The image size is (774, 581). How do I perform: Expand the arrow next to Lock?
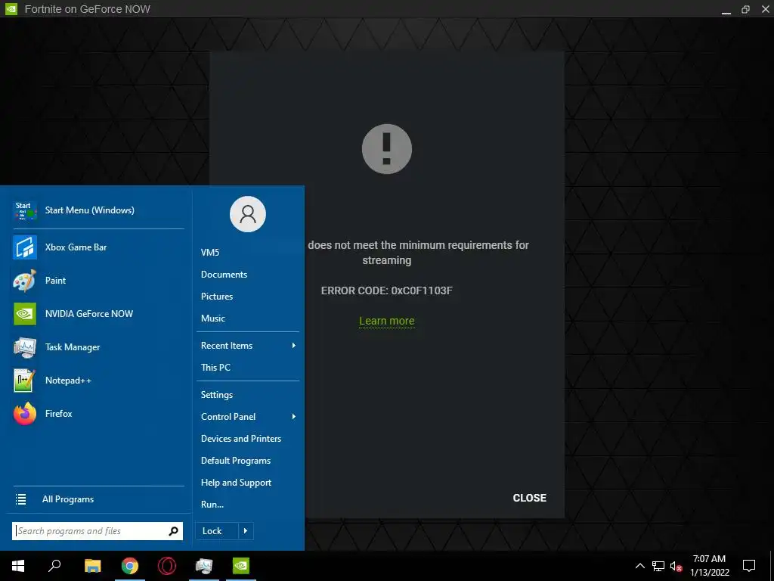[x=246, y=531]
